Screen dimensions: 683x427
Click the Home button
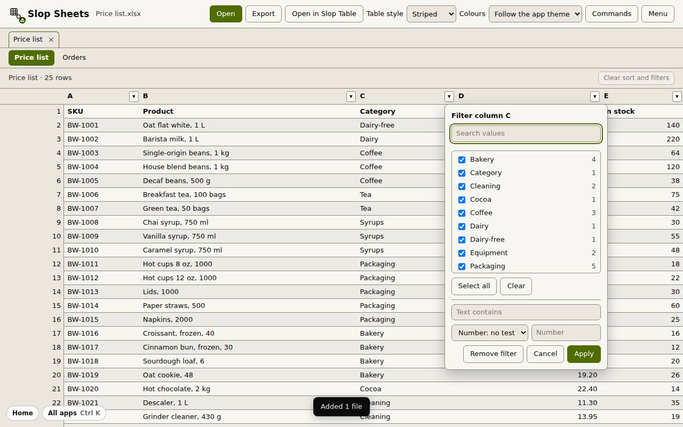pyautogui.click(x=22, y=413)
